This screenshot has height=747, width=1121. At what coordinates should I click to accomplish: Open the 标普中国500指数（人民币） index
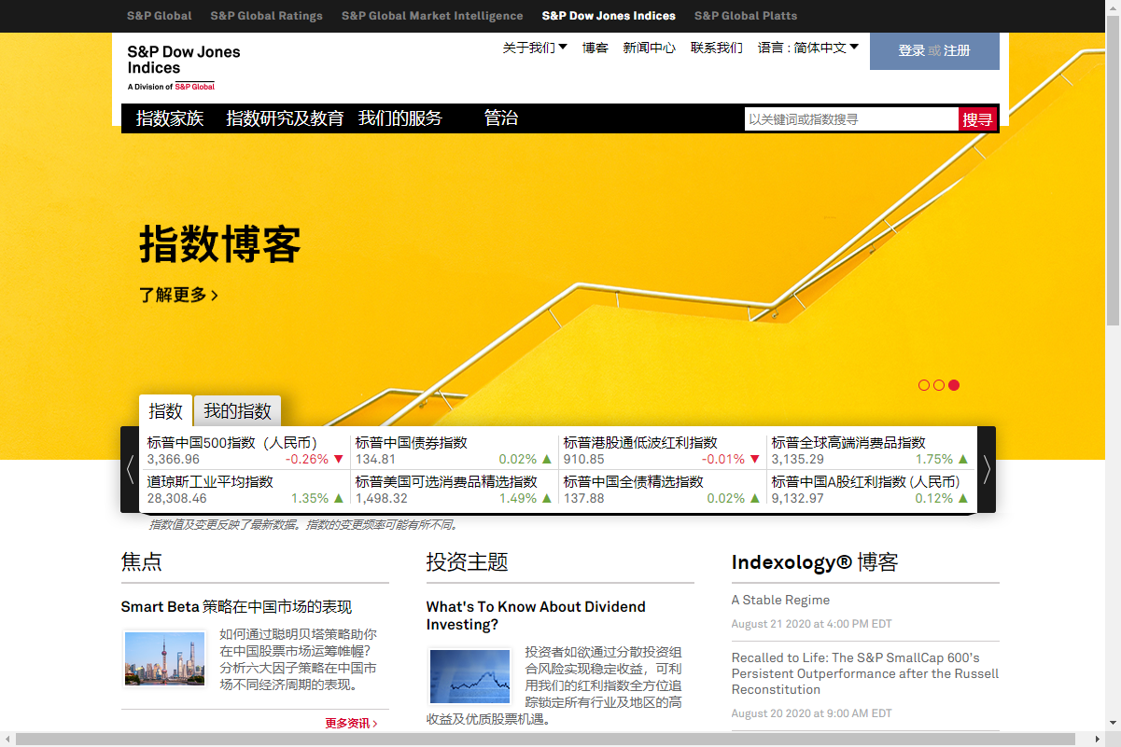[232, 443]
